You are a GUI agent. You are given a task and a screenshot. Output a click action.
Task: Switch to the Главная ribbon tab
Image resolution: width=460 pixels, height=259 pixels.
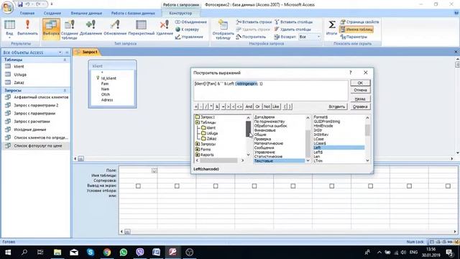pyautogui.click(x=27, y=13)
